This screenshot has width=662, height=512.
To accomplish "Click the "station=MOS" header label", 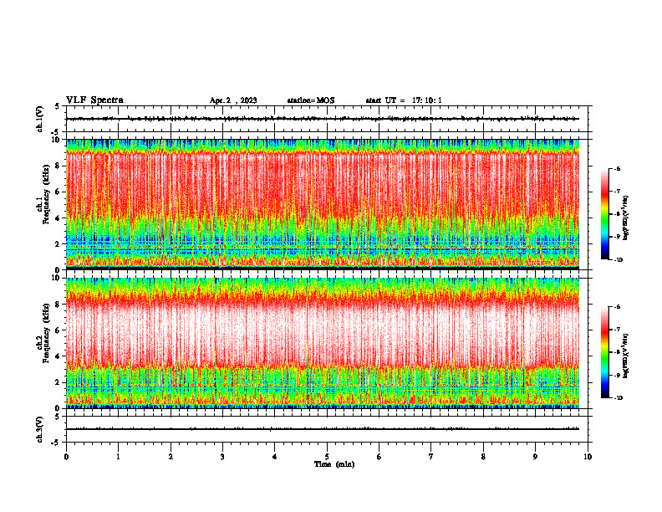I will pos(311,100).
